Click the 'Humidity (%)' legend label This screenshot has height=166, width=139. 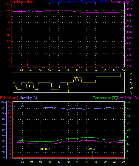click(28, 98)
